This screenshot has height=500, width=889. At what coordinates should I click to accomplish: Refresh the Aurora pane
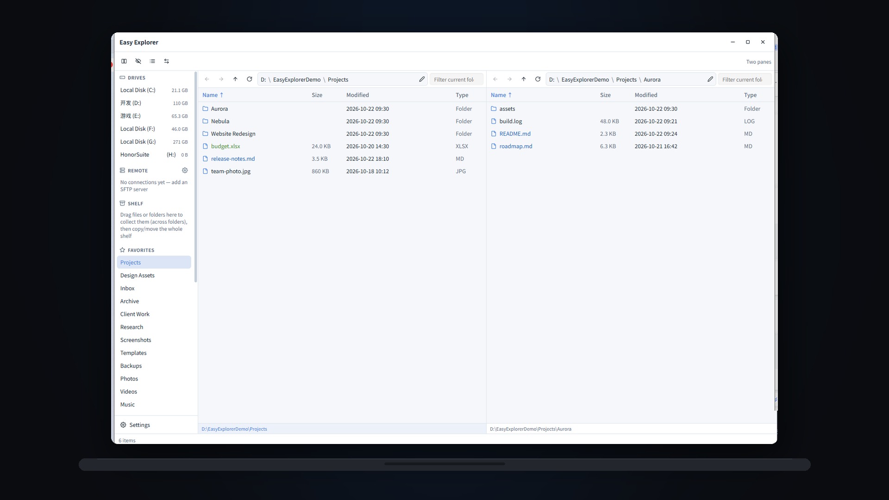[538, 79]
